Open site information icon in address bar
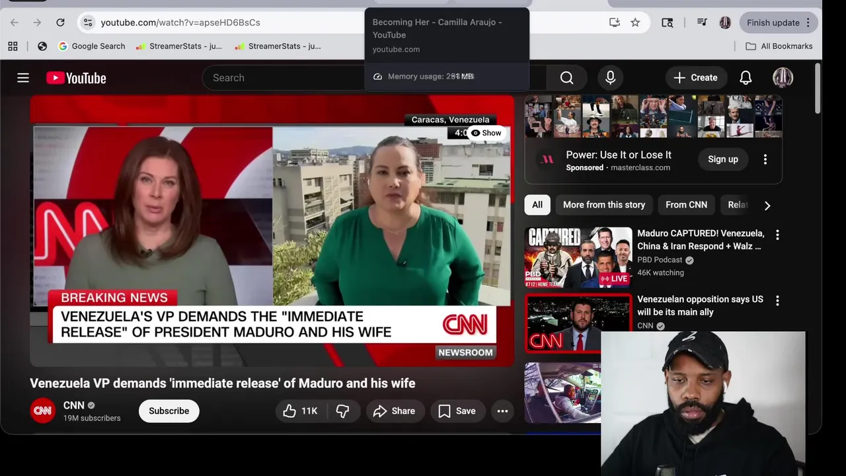Screen dimensions: 846x476 click(x=87, y=22)
